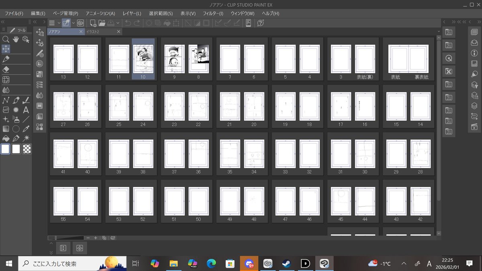Select the Eraser tool
The height and width of the screenshot is (271, 482).
coord(6,69)
